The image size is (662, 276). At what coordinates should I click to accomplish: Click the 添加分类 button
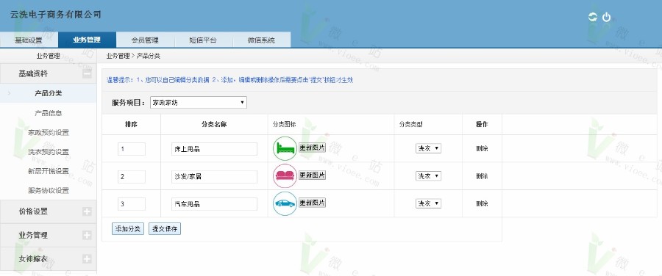(x=128, y=229)
